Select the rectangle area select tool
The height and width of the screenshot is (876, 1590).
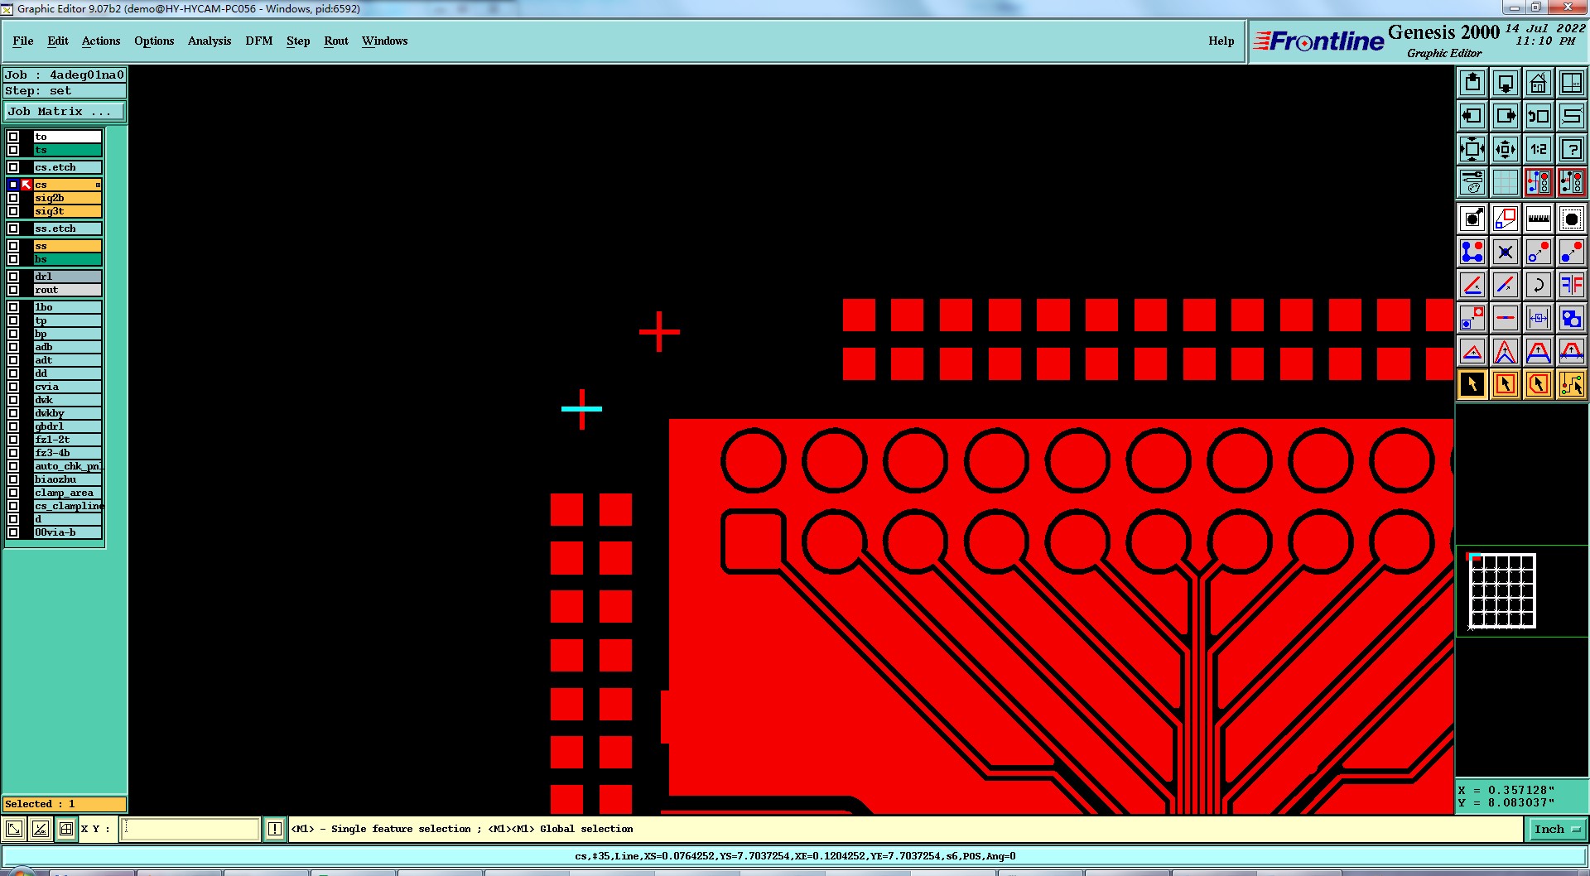[1506, 384]
